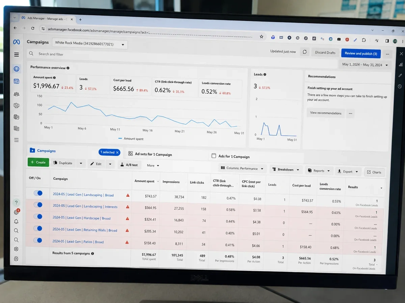Toggle off the Landscaping | Interests campaign
This screenshot has height=303, width=405.
pos(38,205)
